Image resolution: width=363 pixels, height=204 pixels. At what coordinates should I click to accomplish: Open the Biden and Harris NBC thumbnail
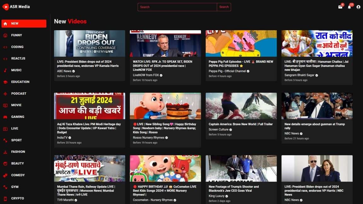317,168
